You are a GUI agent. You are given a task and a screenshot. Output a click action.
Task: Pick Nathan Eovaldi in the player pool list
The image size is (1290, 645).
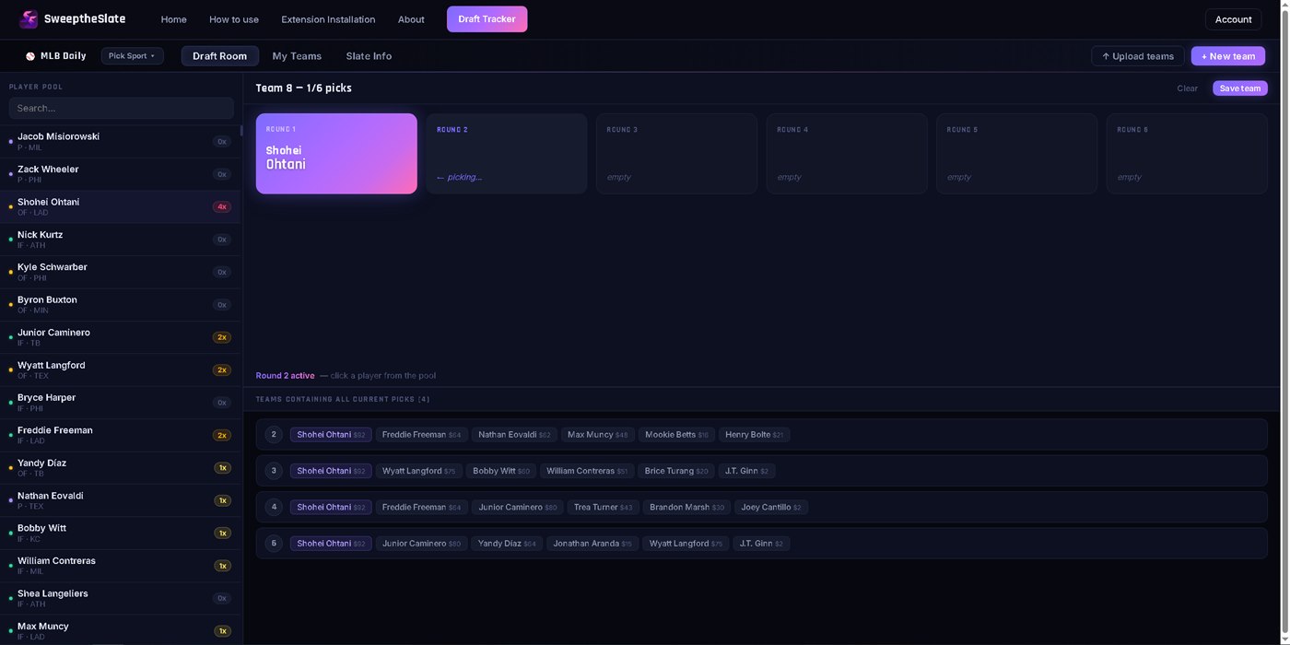tap(120, 500)
